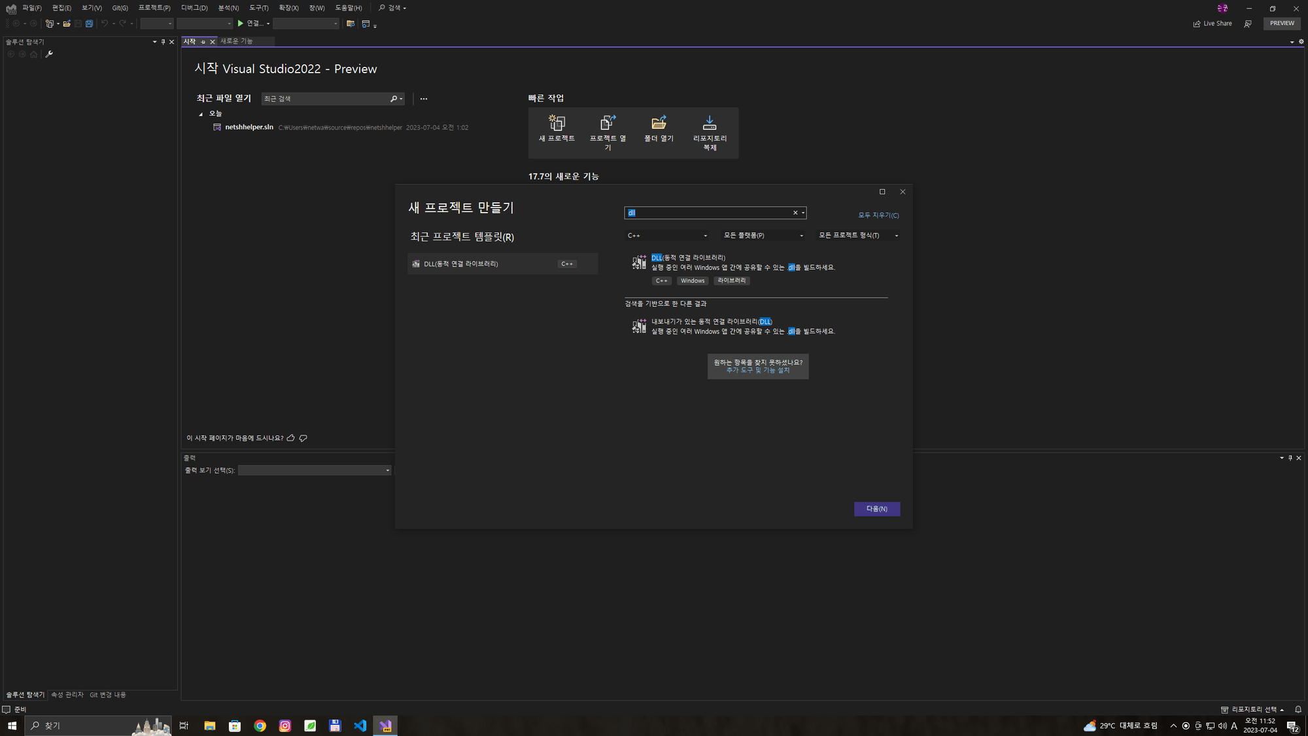Click the 모두 지우기(C) link
The image size is (1308, 736).
tap(878, 215)
